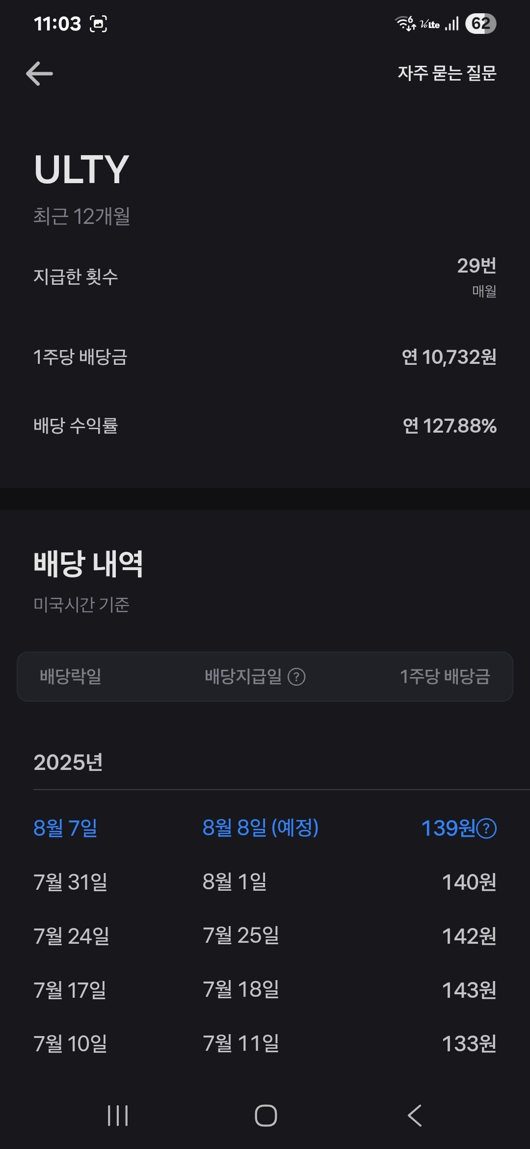Open the 자주 묻는 질문 link

pos(447,74)
